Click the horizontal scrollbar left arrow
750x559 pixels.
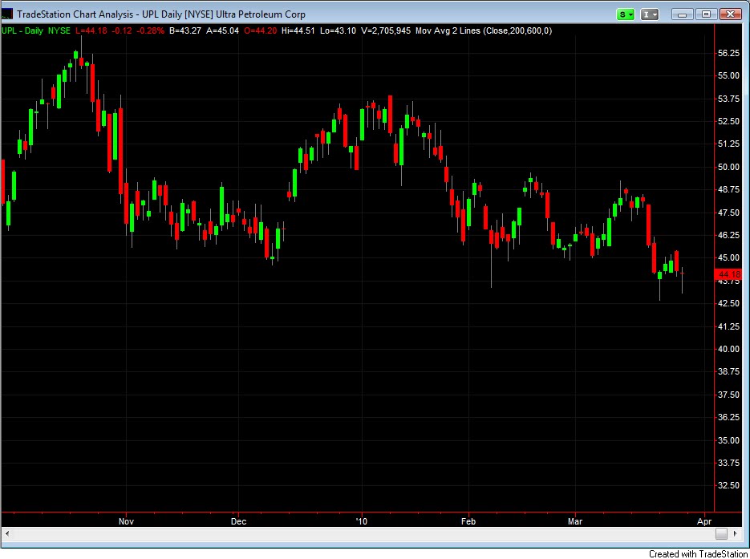(x=6, y=533)
